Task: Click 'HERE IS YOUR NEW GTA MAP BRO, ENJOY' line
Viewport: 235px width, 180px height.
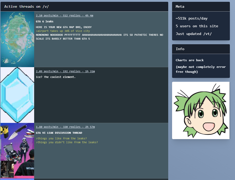Action: tap(64, 27)
